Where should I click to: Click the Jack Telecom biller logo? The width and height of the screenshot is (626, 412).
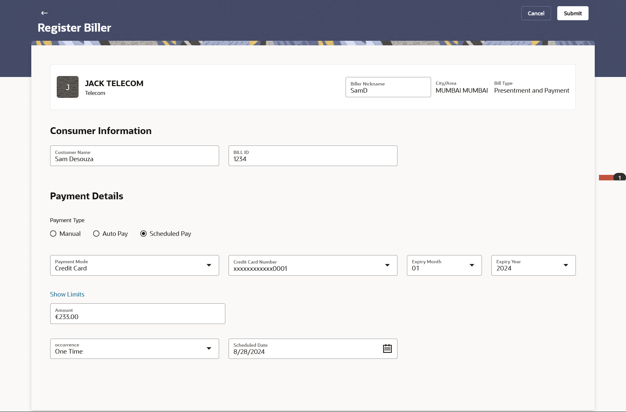click(x=67, y=87)
